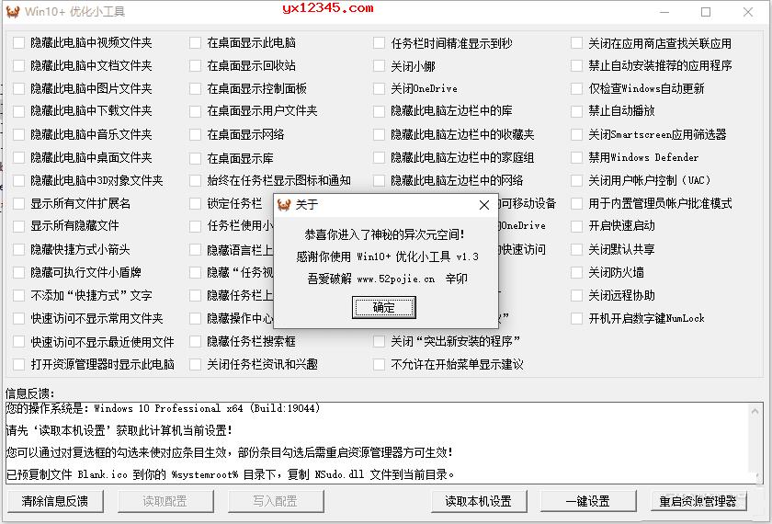Viewport: 772px width, 524px height.
Task: Tick 隐藏快捷方式小箭头
Action: click(x=18, y=249)
